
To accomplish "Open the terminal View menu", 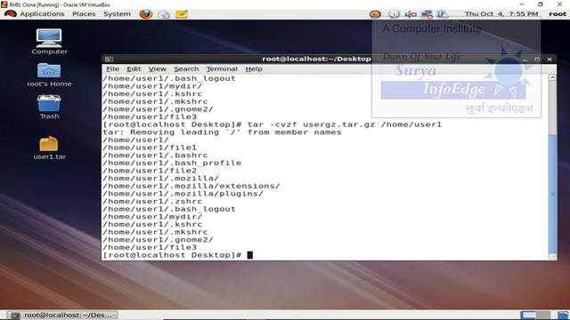I will (157, 69).
